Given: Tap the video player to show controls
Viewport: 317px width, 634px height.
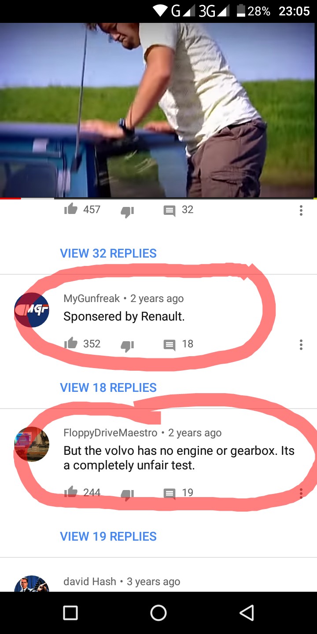Looking at the screenshot, I should (158, 110).
